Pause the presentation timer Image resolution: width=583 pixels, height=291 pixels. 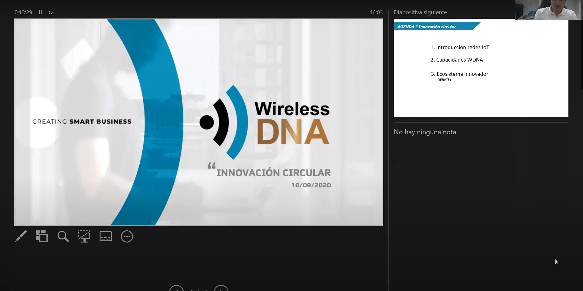click(40, 12)
